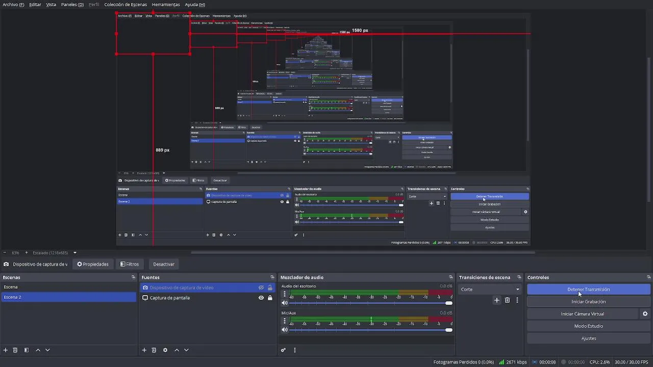Add a new source in Fuentes
653x367 pixels.
click(x=144, y=350)
